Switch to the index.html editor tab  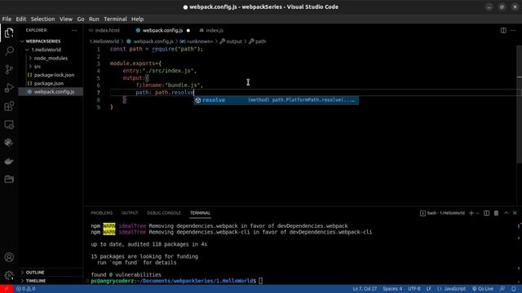107,30
